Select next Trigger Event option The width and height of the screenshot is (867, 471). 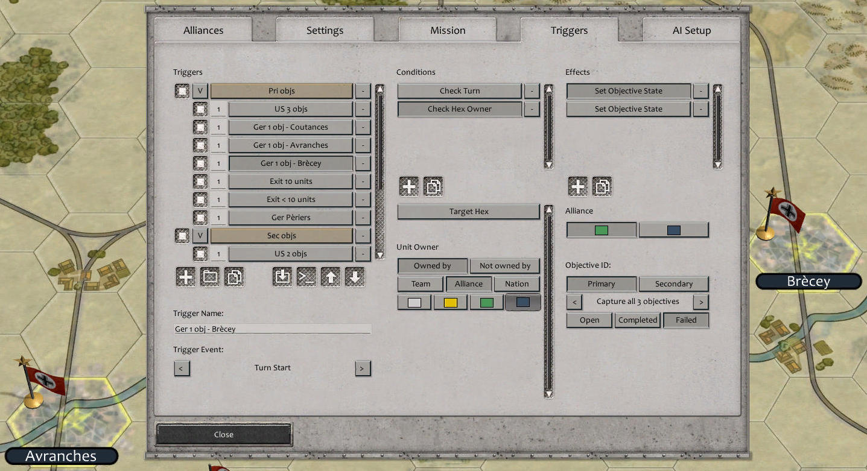click(x=363, y=368)
